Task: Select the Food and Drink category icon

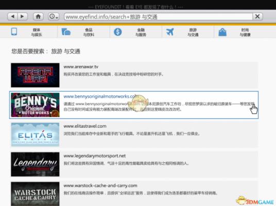Action: pos(66,32)
